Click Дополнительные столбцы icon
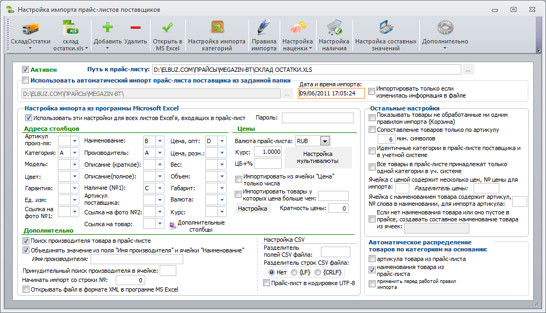 pyautogui.click(x=173, y=226)
